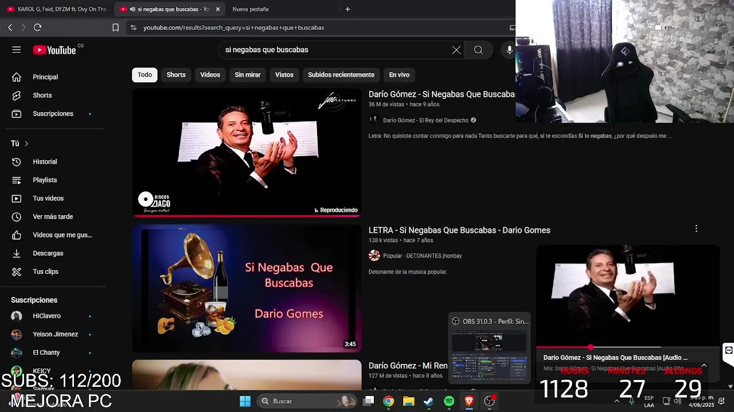Expand the Tú section chevron

[26, 144]
